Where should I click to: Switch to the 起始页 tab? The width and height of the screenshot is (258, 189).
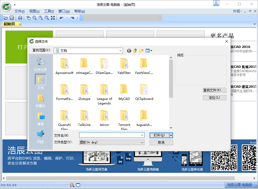10,24
